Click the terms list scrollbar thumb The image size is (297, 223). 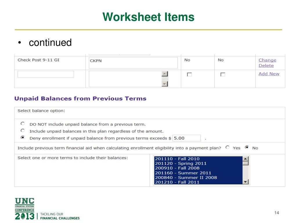tap(245, 163)
